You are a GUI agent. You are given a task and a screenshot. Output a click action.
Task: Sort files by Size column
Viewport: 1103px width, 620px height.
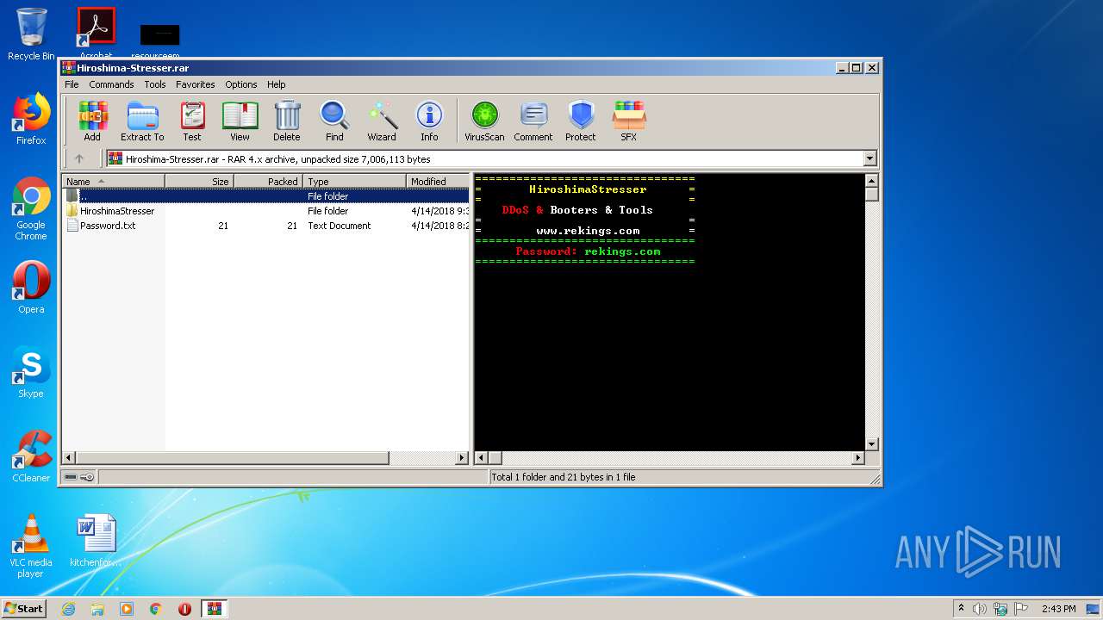pyautogui.click(x=199, y=181)
